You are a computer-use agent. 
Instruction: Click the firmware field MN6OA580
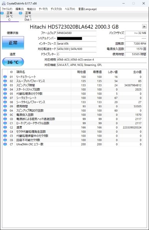pos(76,33)
